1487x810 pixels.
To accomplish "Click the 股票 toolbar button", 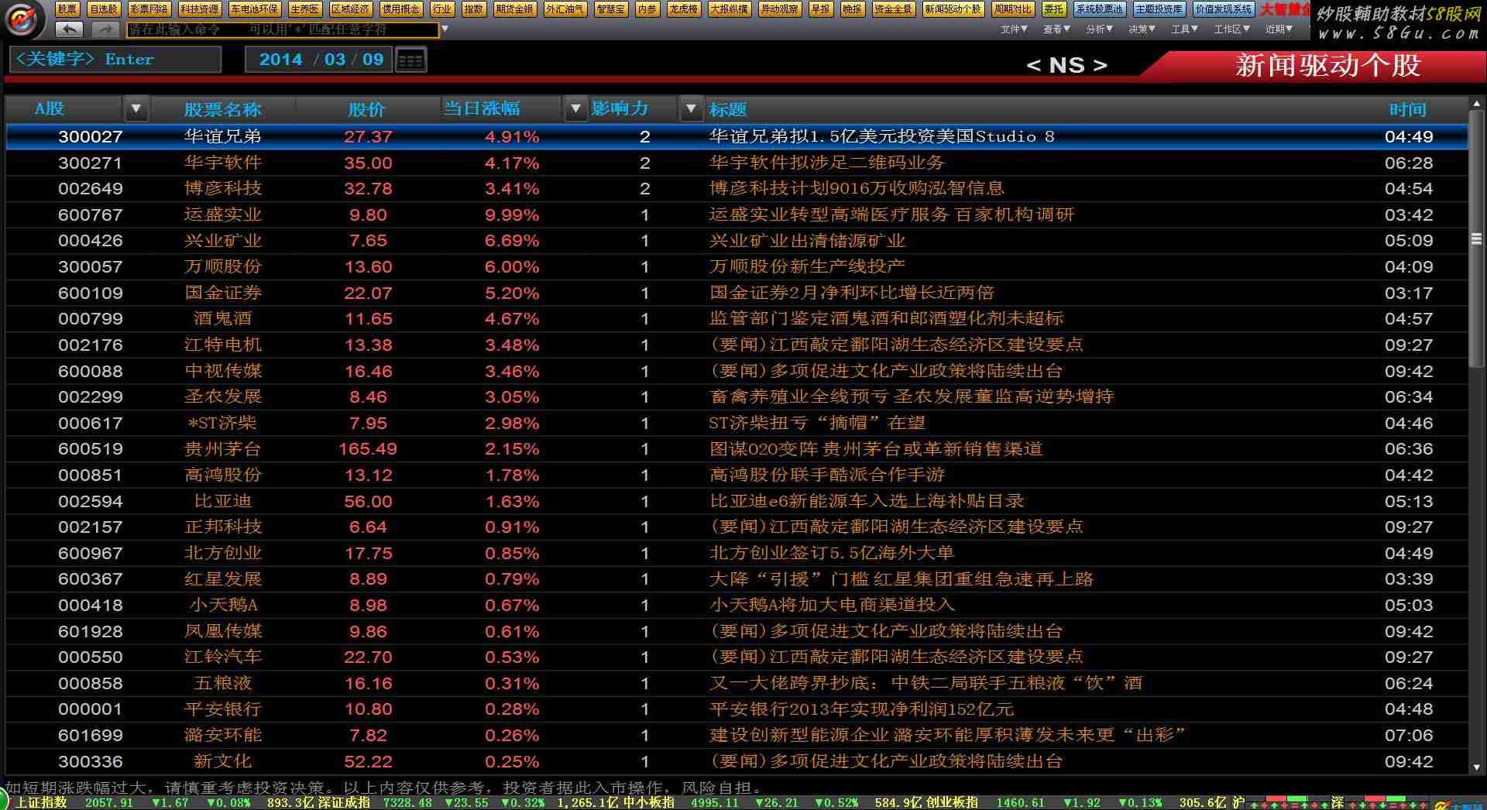I will pyautogui.click(x=67, y=9).
